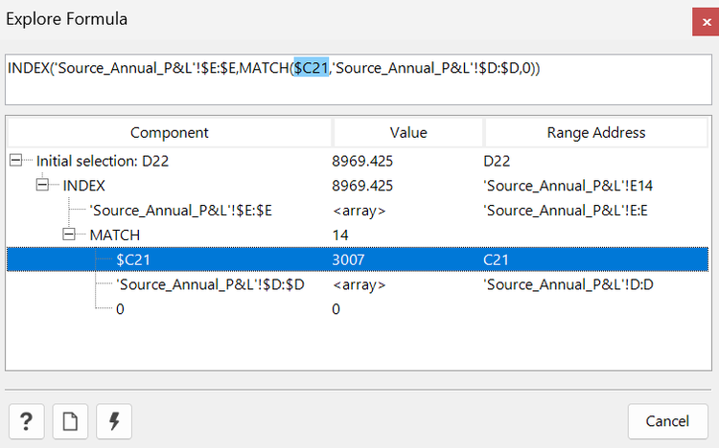Viewport: 719px width, 448px height.
Task: Click the highlighted $C21 in formula
Action: [312, 68]
